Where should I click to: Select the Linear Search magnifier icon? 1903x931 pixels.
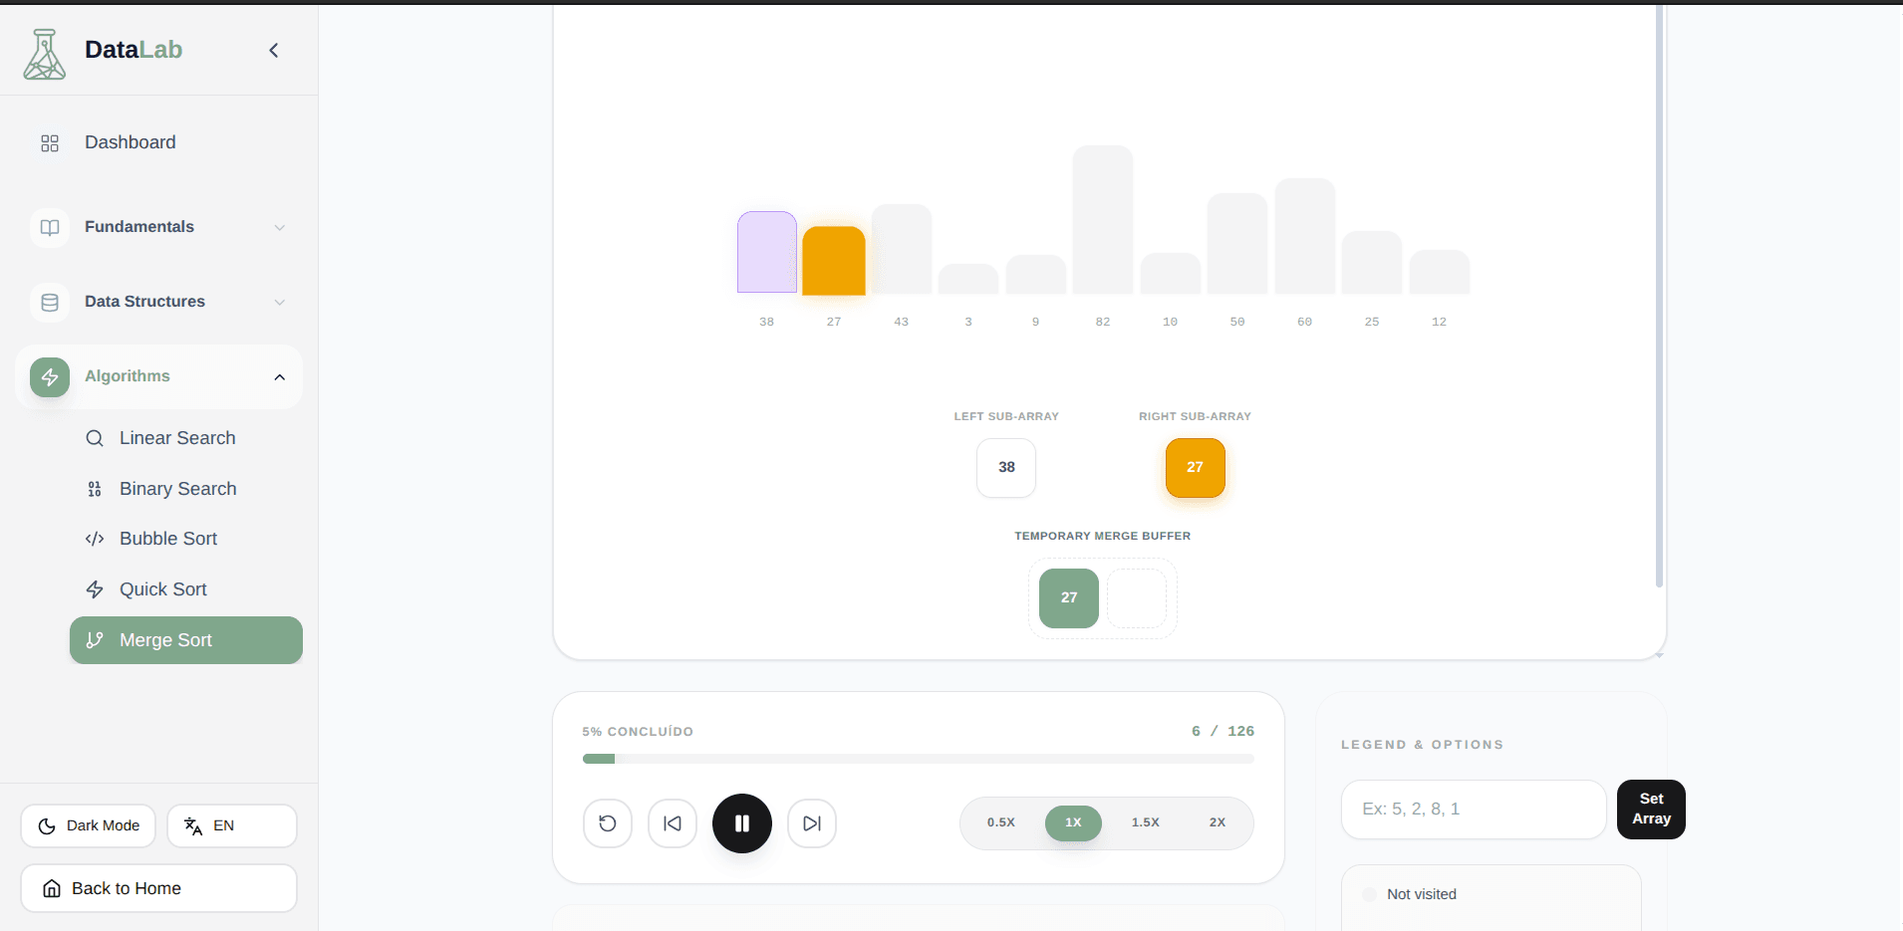94,438
